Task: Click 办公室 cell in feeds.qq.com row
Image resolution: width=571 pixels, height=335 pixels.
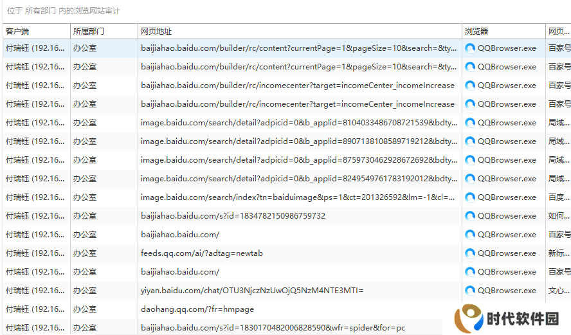Action: [x=85, y=253]
